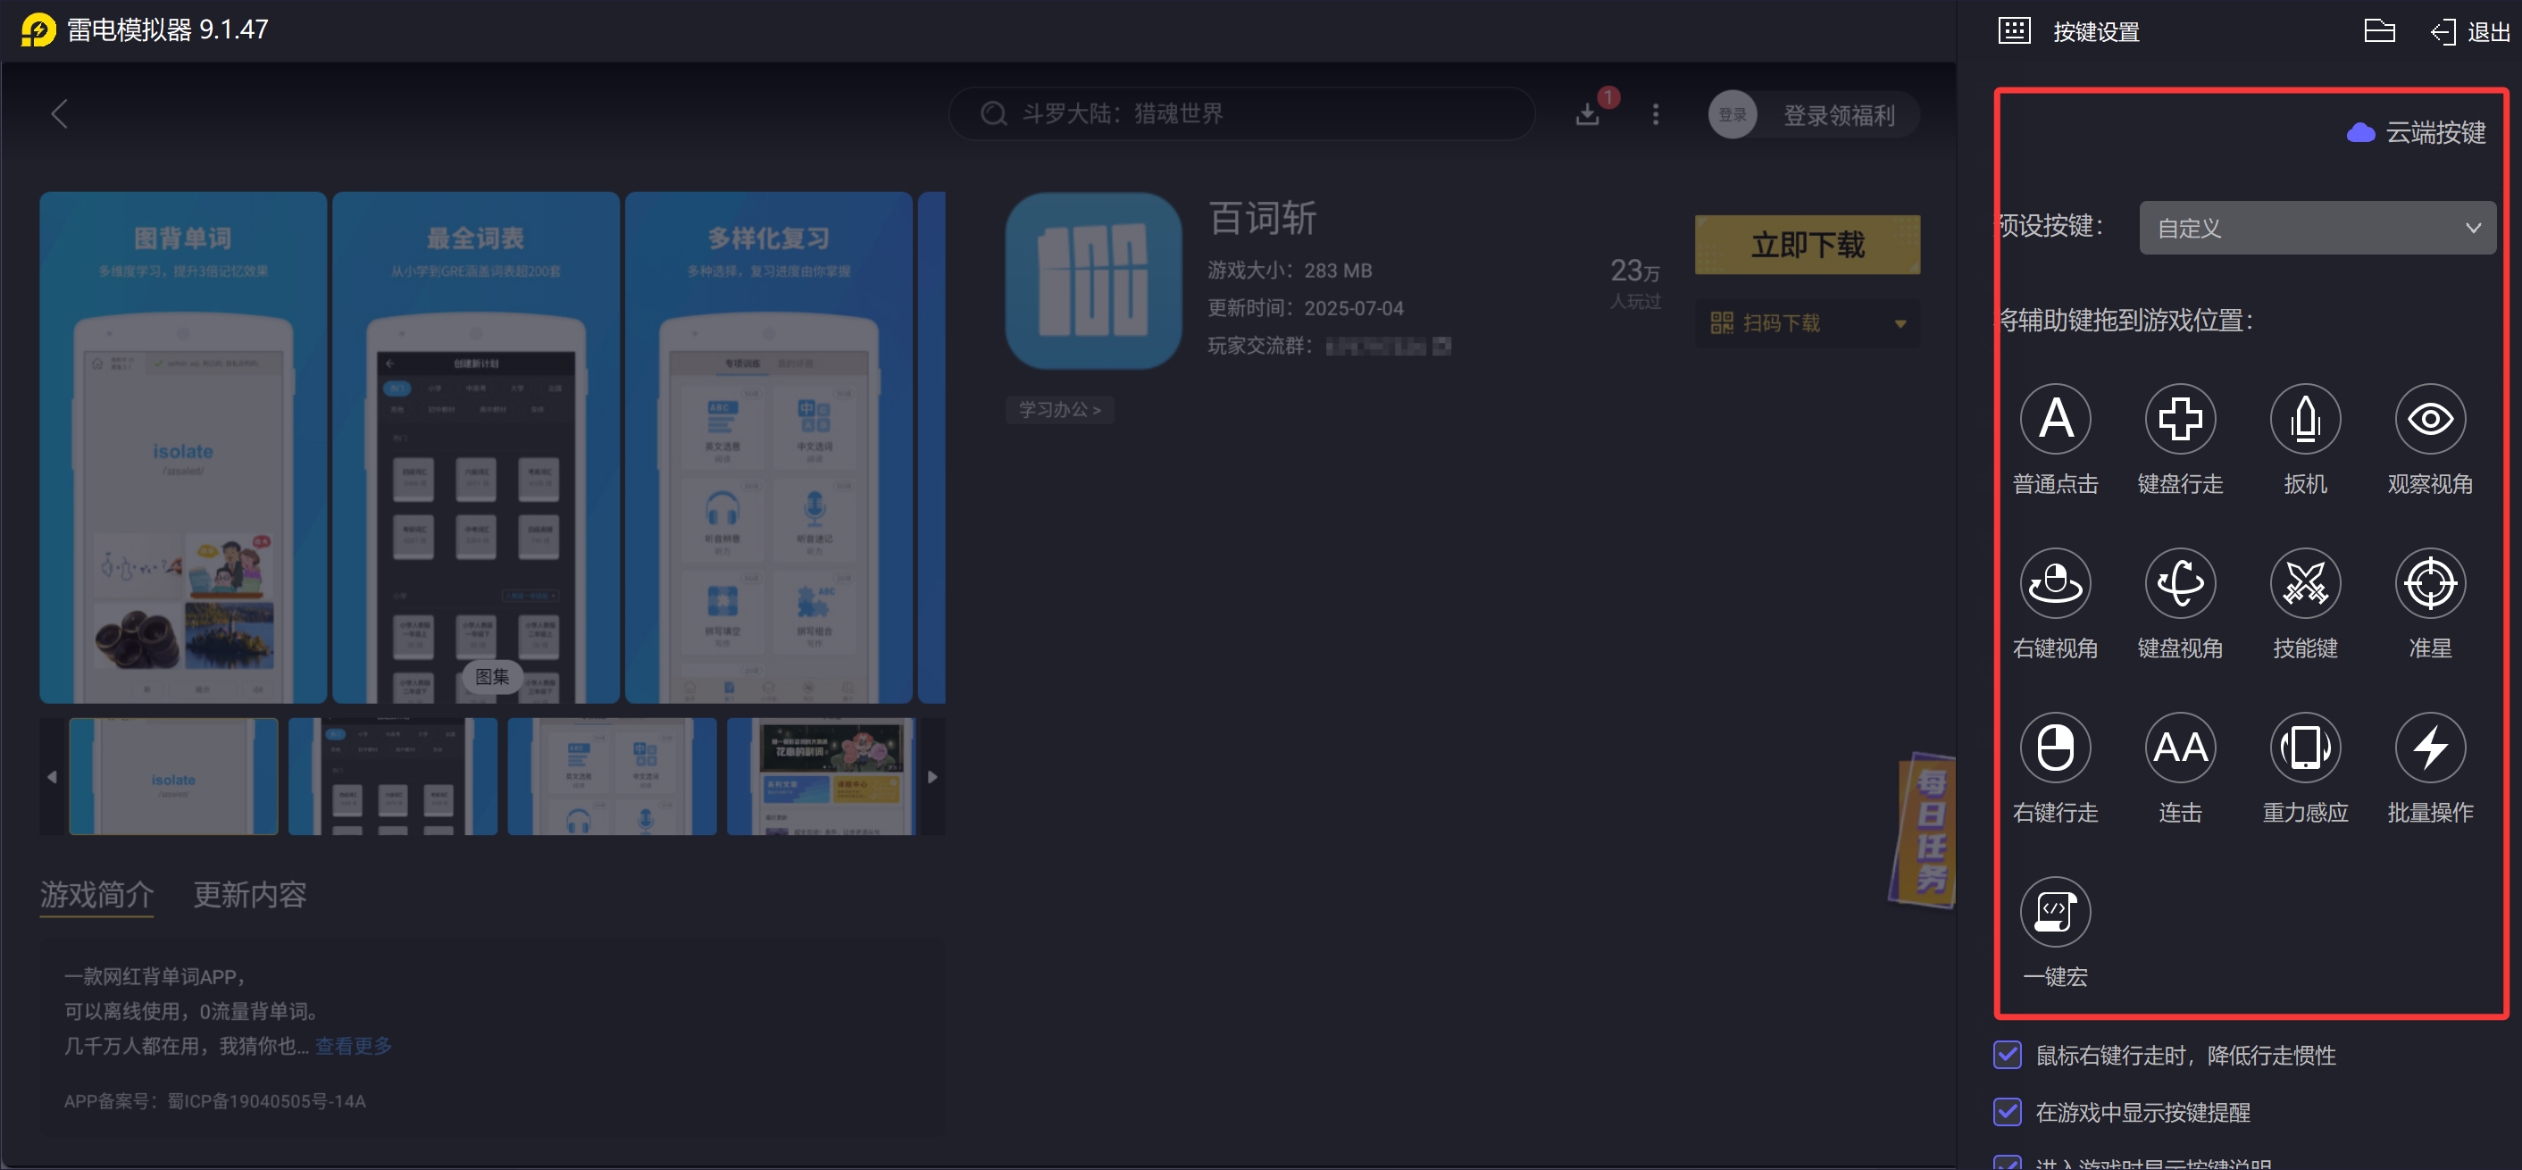The image size is (2522, 1170).
Task: Select the 连击 AA icon
Action: pyautogui.click(x=2179, y=748)
